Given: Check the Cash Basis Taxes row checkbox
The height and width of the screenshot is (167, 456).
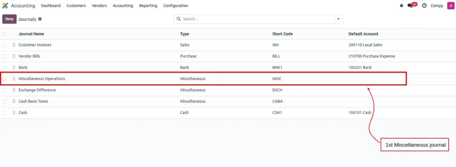Looking at the screenshot, I should (x=4, y=102).
